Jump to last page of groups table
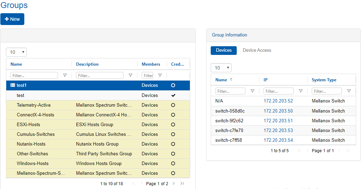This screenshot has width=361, height=189. pyautogui.click(x=182, y=183)
